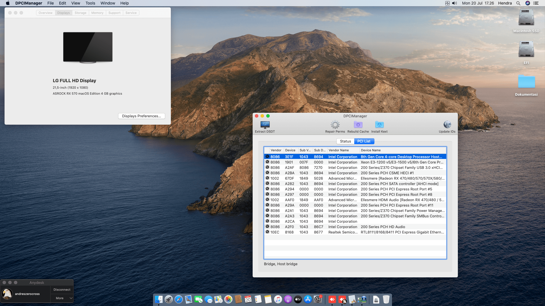
Task: Select the Ellesmere Radeon RX 470/480 row
Action: pyautogui.click(x=355, y=178)
